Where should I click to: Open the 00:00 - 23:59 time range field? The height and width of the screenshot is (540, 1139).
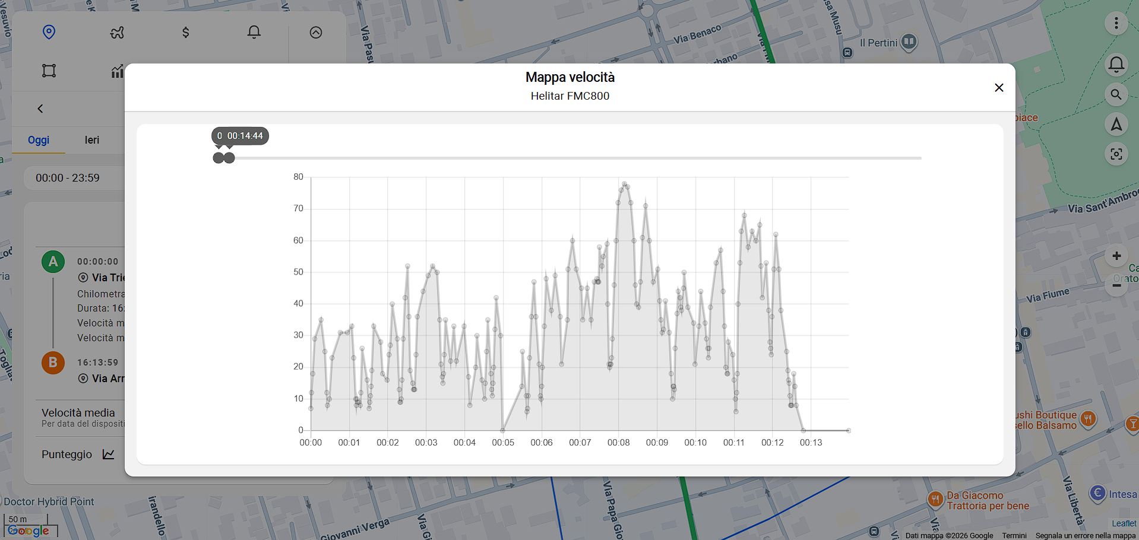[x=68, y=178]
